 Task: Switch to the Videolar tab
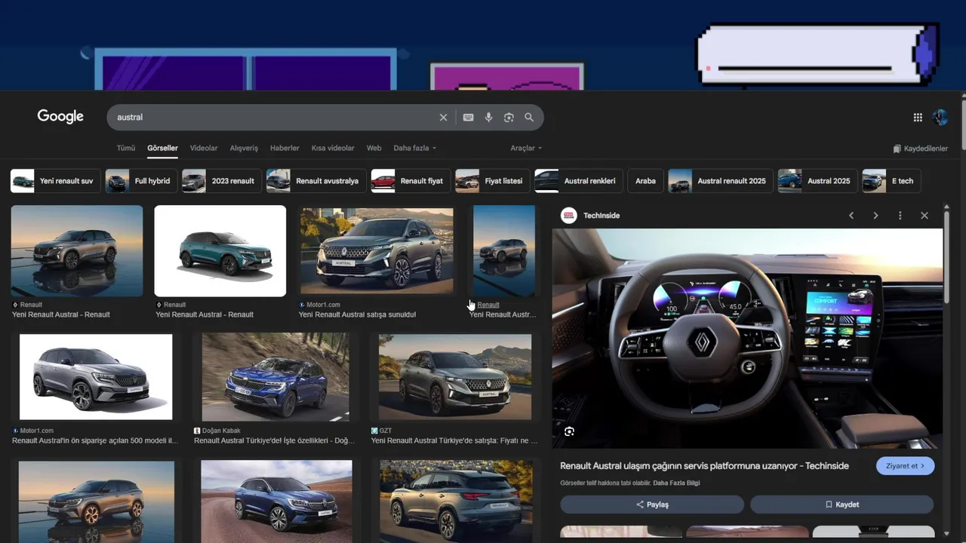204,148
